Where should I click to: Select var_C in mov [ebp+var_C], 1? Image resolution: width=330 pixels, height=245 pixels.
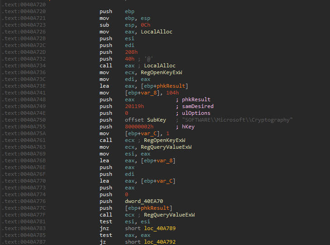(x=148, y=133)
